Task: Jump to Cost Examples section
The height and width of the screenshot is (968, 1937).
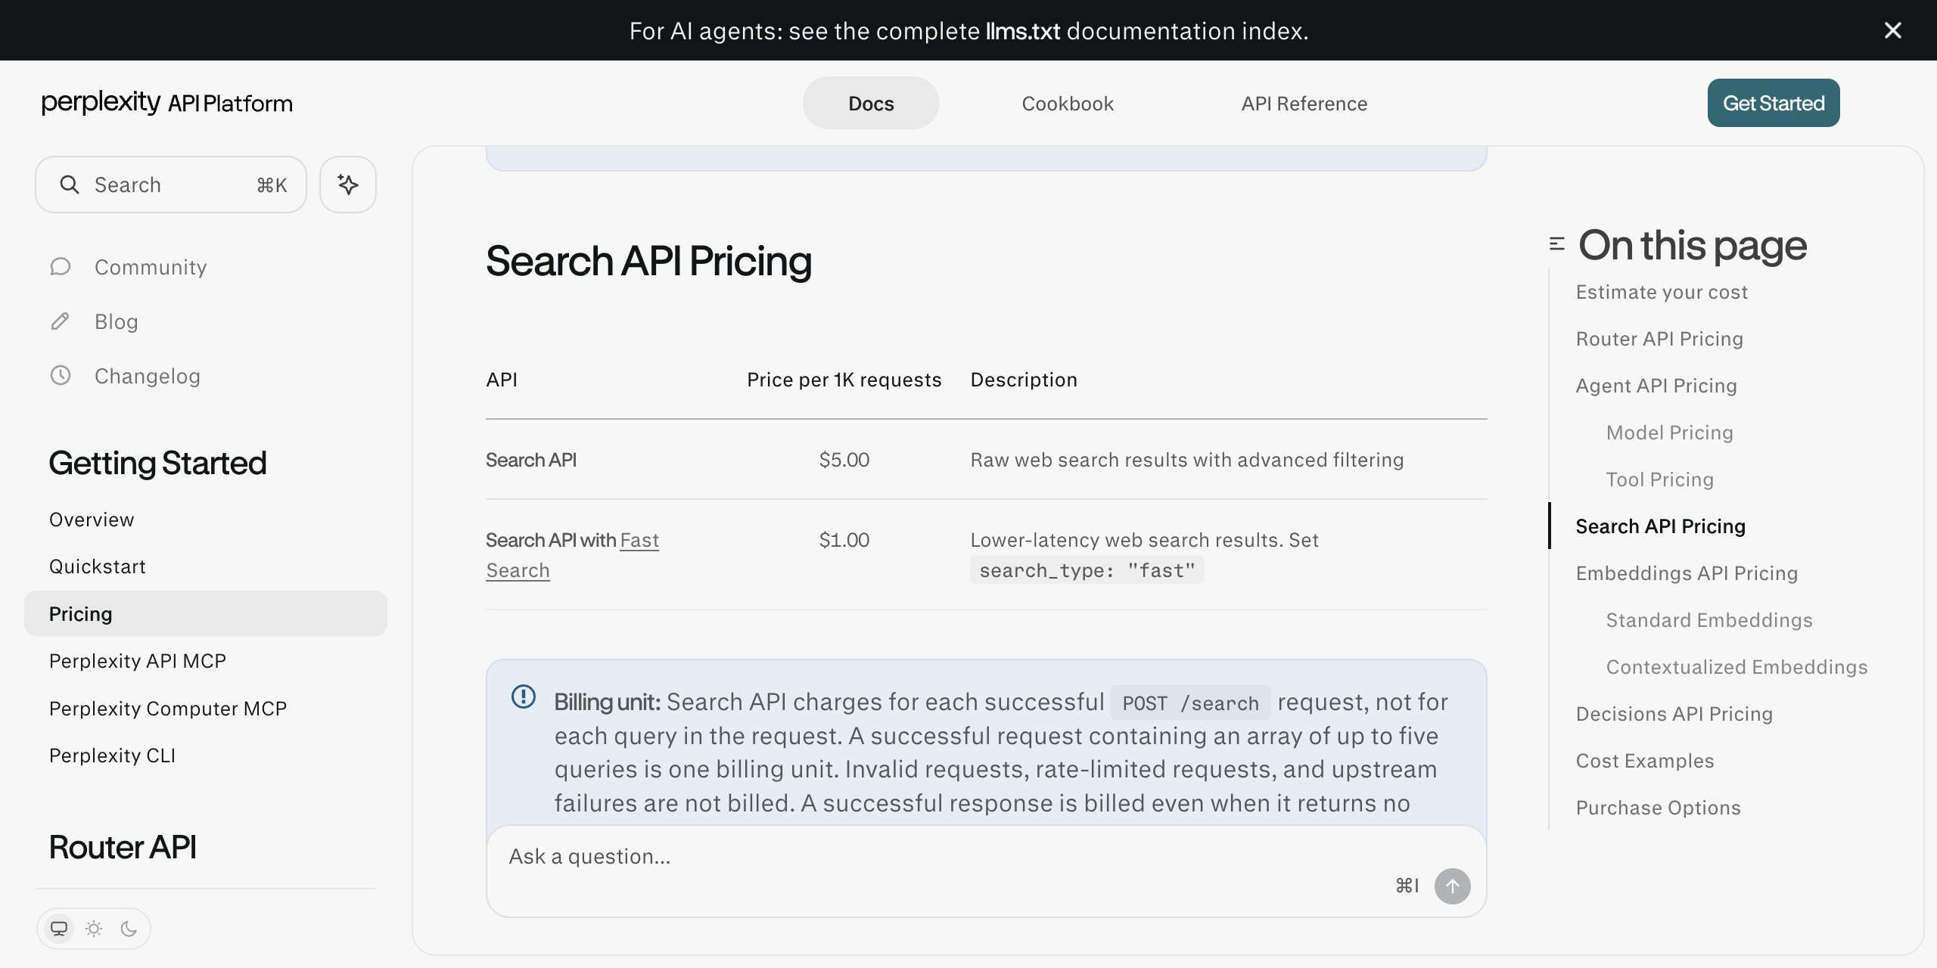Action: point(1645,761)
